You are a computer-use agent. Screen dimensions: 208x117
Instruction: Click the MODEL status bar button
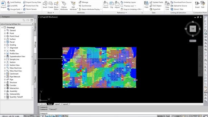click(160, 116)
